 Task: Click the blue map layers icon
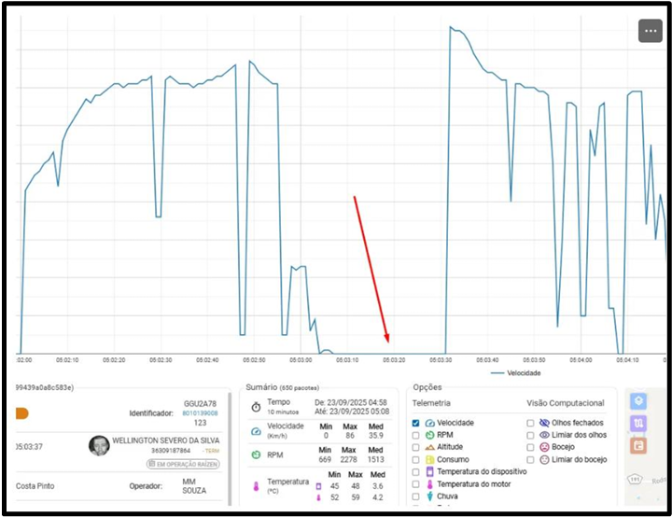[637, 401]
